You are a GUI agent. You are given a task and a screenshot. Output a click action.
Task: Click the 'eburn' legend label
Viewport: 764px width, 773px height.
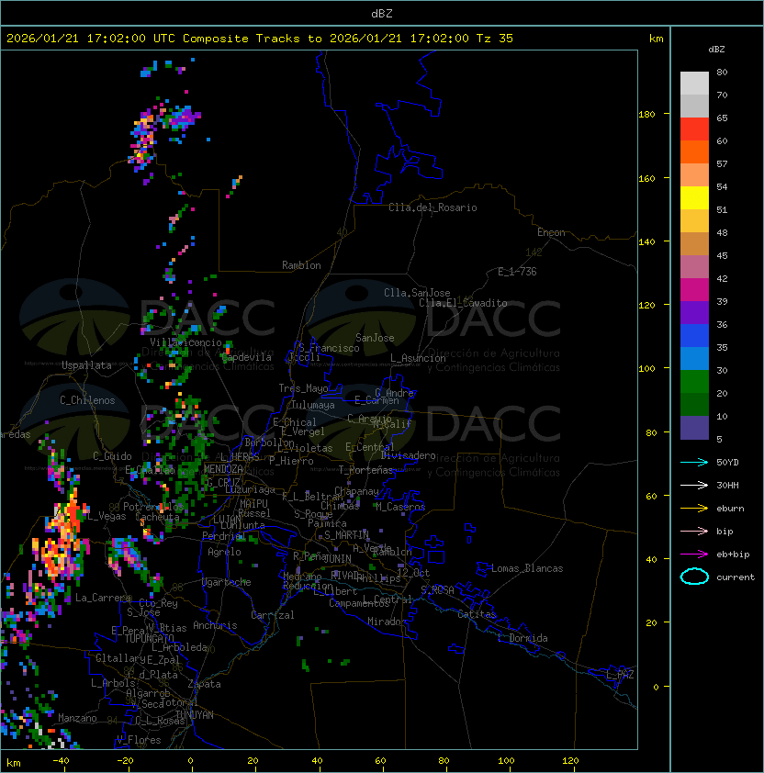730,509
